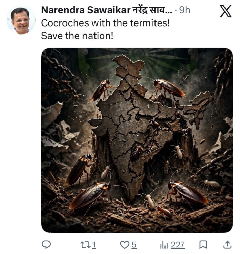
Task: Click the retweet count of 1
Action: point(94,245)
